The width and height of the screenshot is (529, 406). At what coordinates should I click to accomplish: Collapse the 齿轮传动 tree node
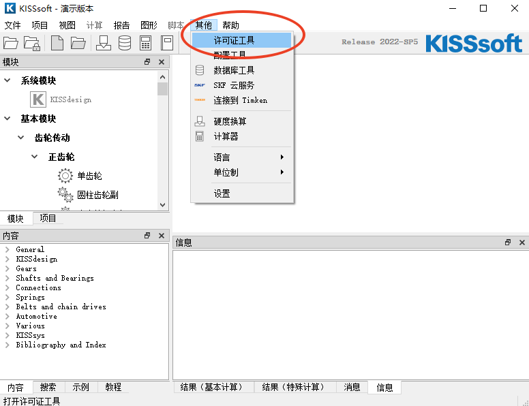(21, 138)
